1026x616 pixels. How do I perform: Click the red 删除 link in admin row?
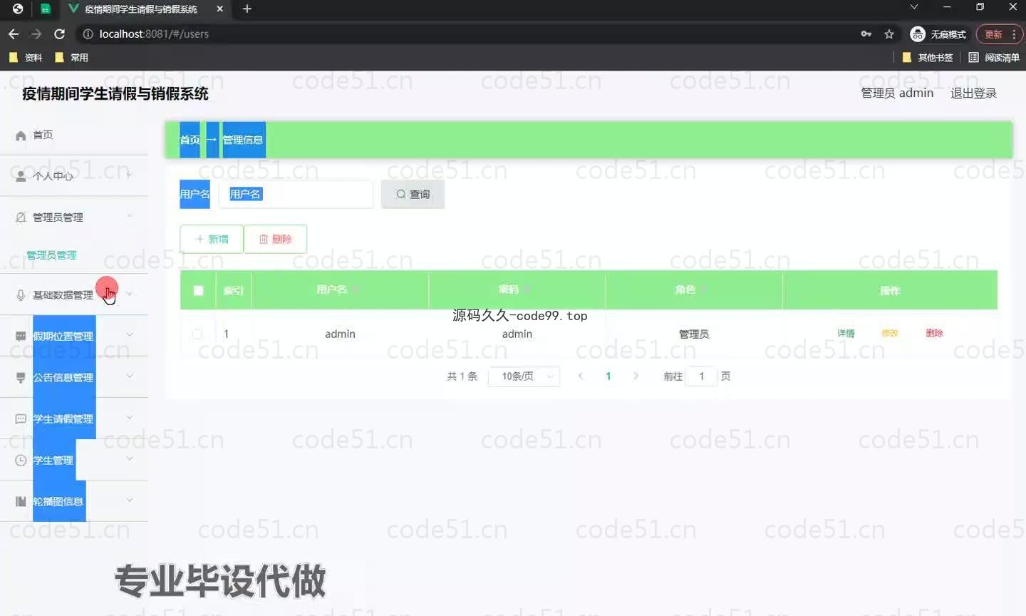[934, 333]
